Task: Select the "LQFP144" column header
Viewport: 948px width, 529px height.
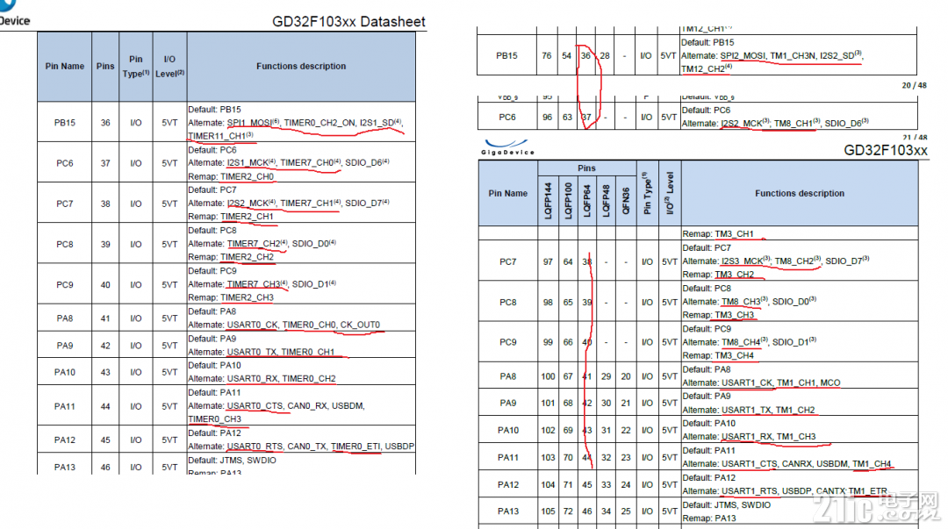Action: (548, 201)
